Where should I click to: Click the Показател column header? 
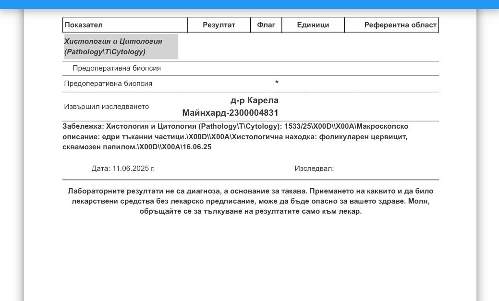pyautogui.click(x=84, y=25)
